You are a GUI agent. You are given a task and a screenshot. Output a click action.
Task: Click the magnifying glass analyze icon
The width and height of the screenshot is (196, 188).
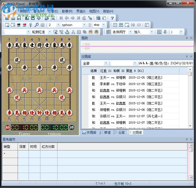coord(37,25)
